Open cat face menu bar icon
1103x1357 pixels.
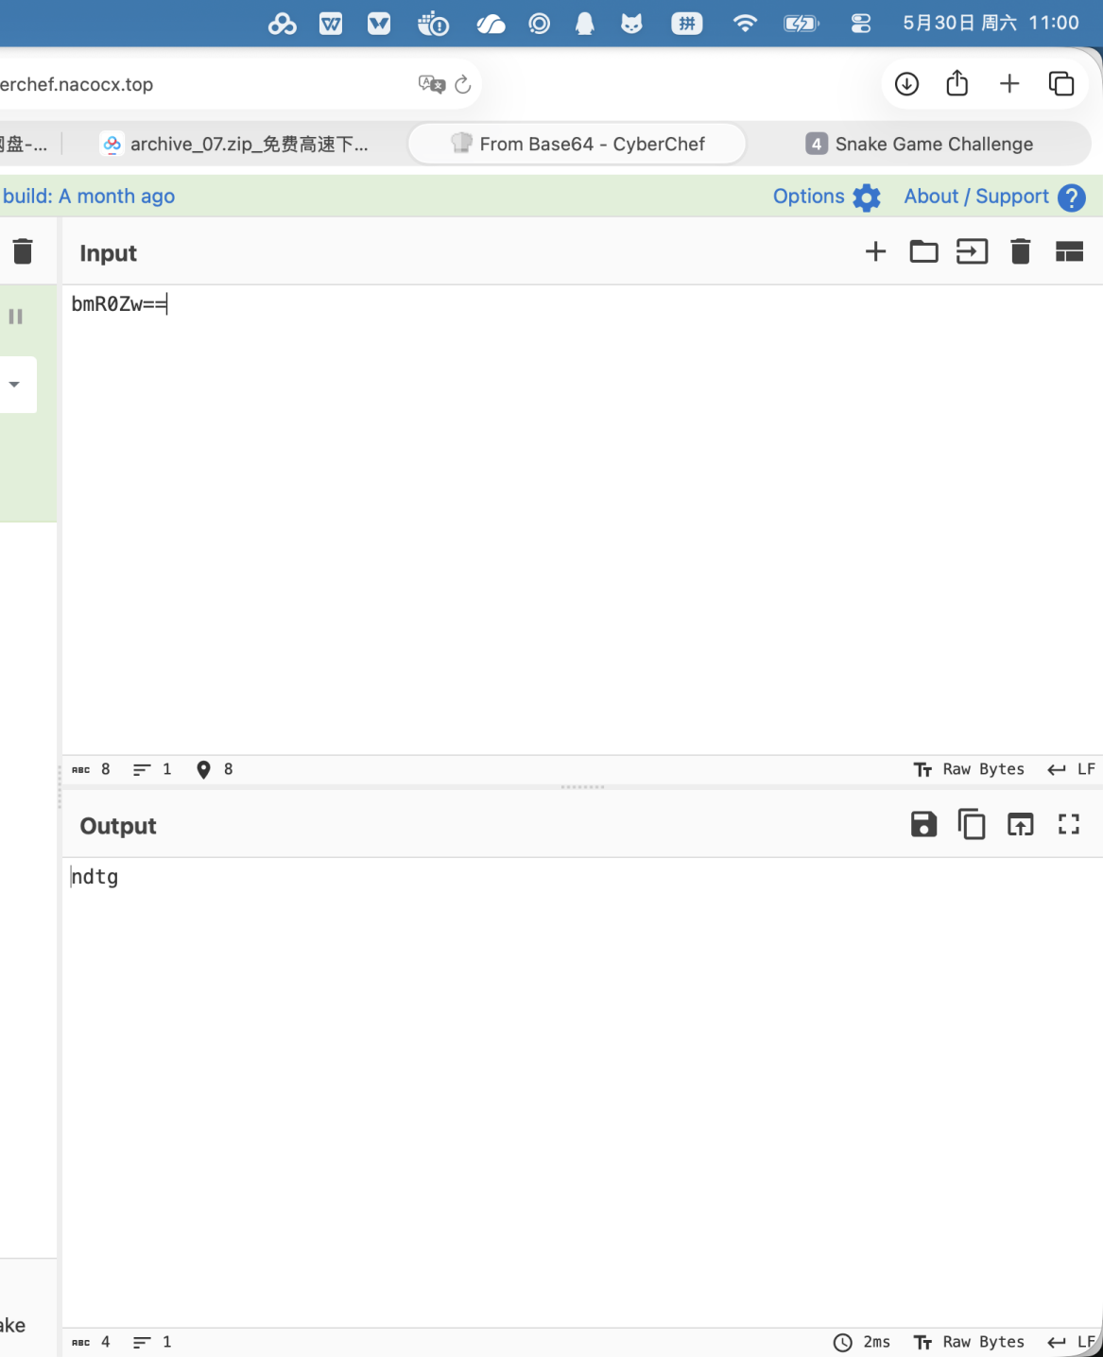coord(631,24)
